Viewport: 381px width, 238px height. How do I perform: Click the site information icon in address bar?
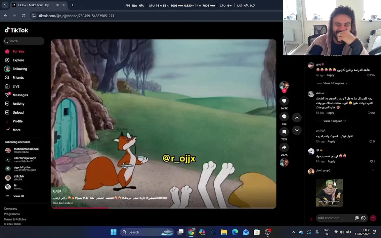(34, 16)
